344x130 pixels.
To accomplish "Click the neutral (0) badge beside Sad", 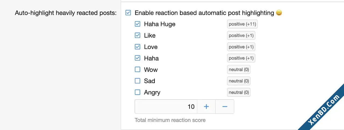I will coord(239,81).
